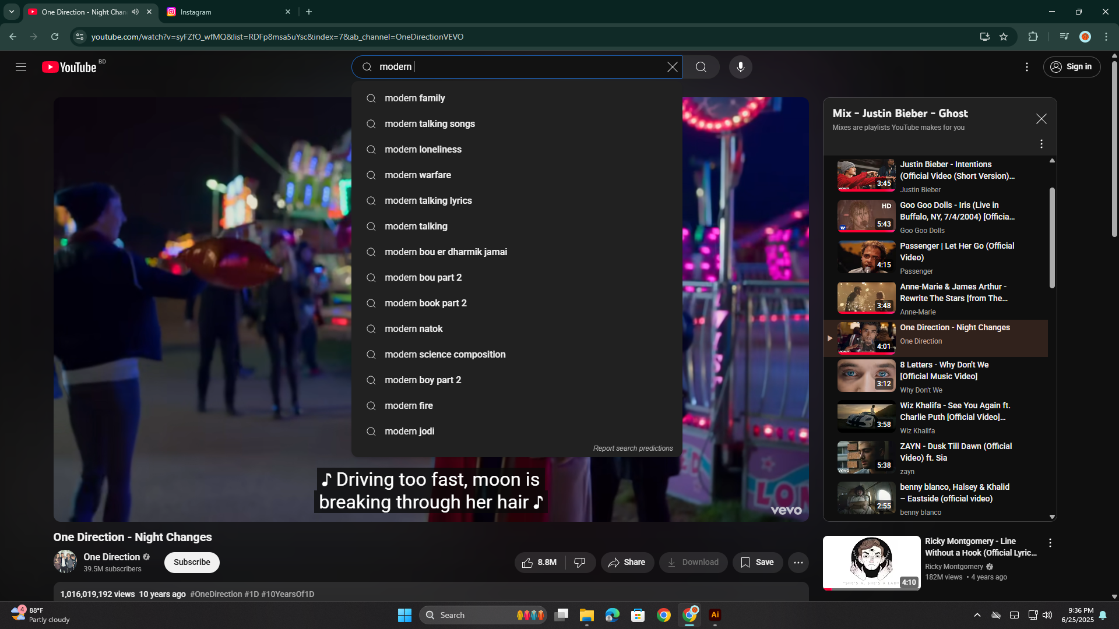This screenshot has width=1119, height=629.
Task: Click the Sign in button
Action: point(1071,67)
